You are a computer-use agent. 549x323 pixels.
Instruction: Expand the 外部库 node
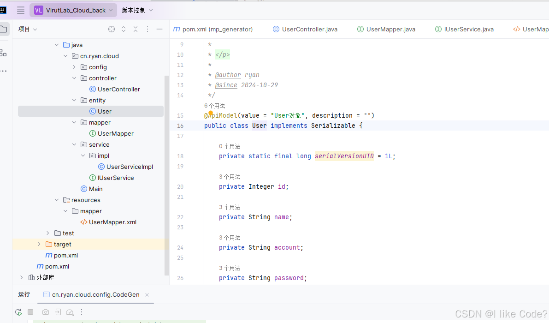pyautogui.click(x=21, y=277)
